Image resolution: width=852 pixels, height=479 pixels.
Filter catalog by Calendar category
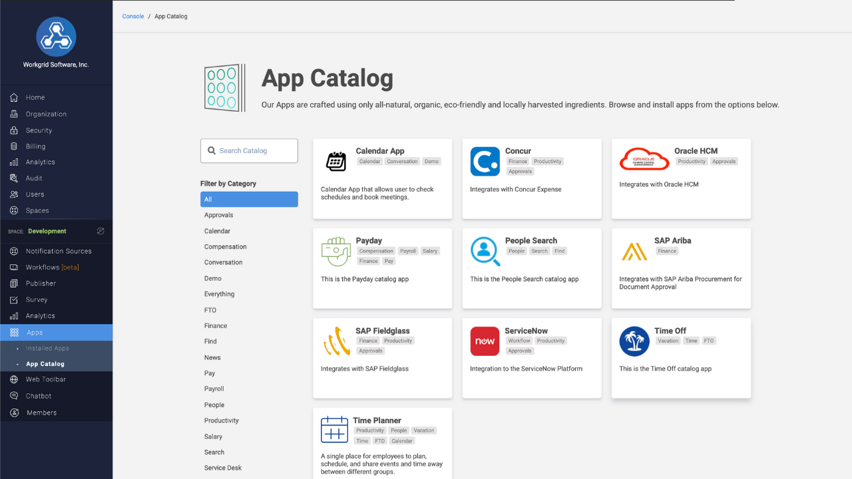217,231
